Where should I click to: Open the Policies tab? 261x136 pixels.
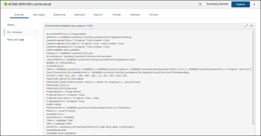(117, 15)
